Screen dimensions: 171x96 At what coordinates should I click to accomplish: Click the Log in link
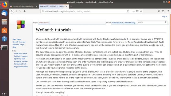(x=165, y=17)
